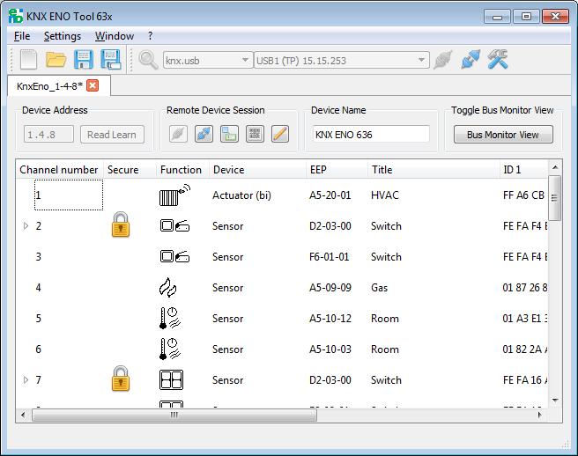Click the horizontal scrollbar thumb
This screenshot has height=456, width=578.
pos(174,416)
